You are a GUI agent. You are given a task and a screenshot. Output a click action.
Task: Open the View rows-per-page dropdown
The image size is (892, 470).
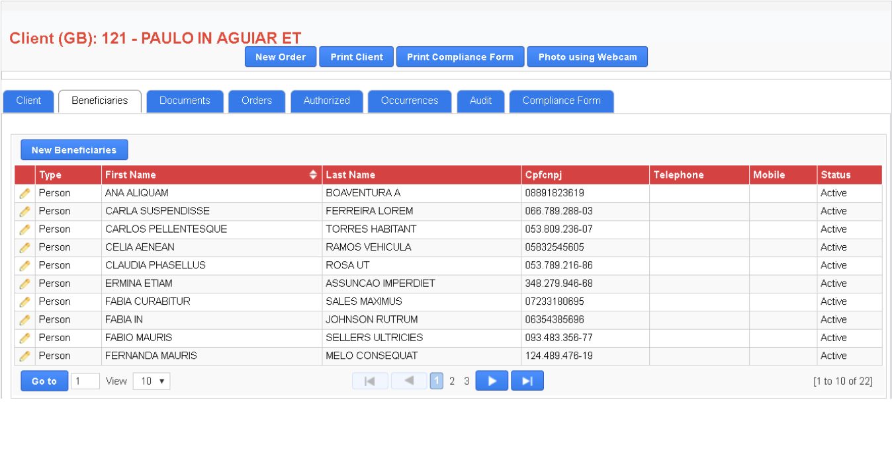pyautogui.click(x=152, y=381)
